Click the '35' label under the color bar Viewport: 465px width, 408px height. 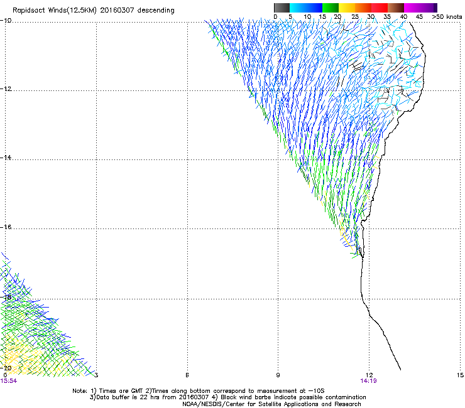coord(387,17)
